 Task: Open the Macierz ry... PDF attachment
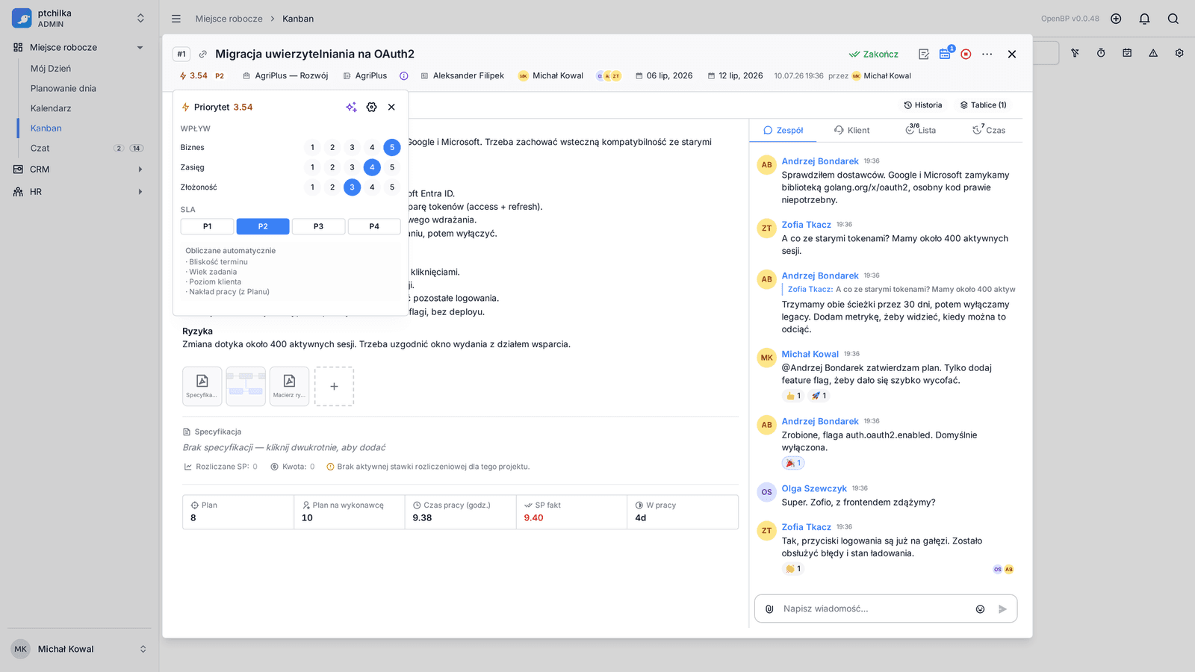(x=289, y=386)
